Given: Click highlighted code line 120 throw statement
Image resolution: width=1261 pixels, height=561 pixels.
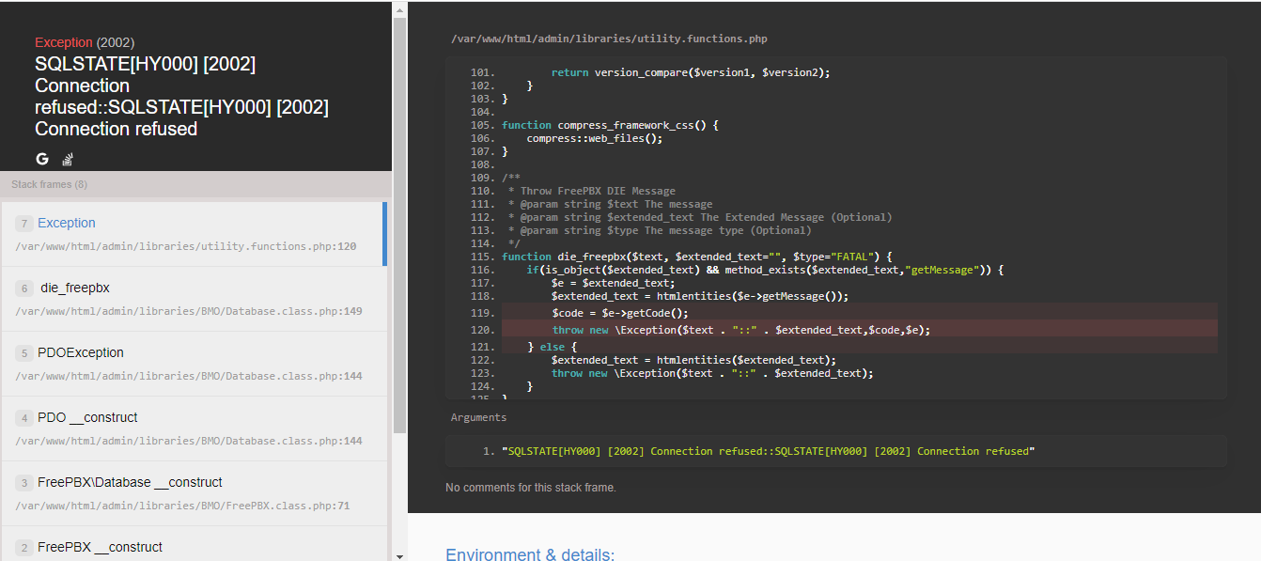Looking at the screenshot, I should pos(740,330).
